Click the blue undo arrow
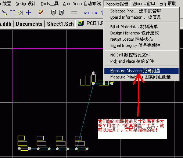The width and height of the screenshot is (183, 158). pyautogui.click(x=87, y=13)
